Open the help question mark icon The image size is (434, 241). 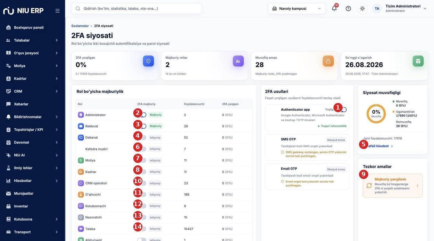348,8
